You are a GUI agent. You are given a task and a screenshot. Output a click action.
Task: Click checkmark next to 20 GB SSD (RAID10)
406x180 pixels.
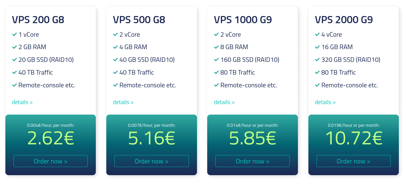(x=15, y=60)
